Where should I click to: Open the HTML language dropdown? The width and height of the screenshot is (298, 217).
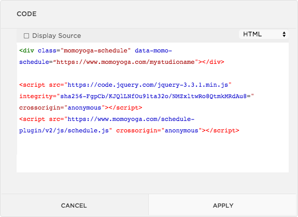click(x=264, y=34)
